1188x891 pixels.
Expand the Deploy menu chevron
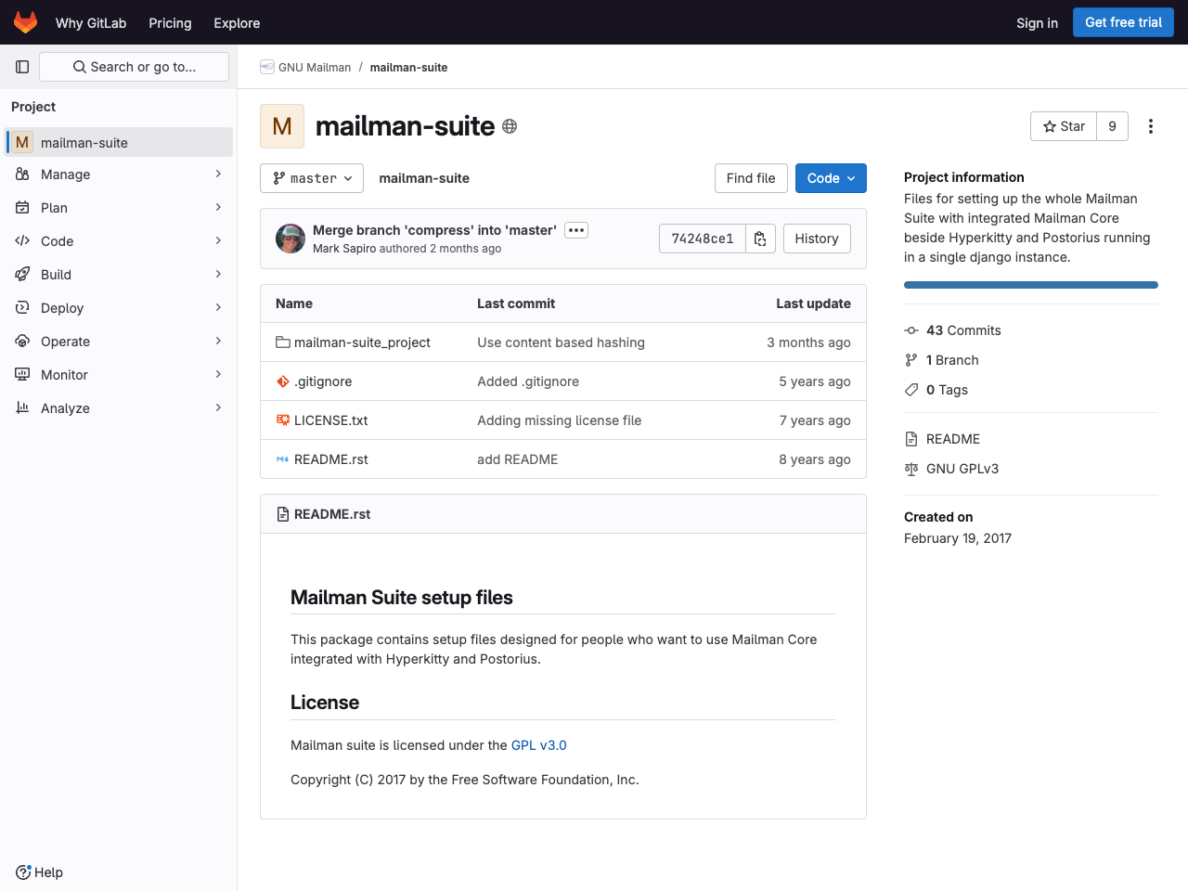218,308
